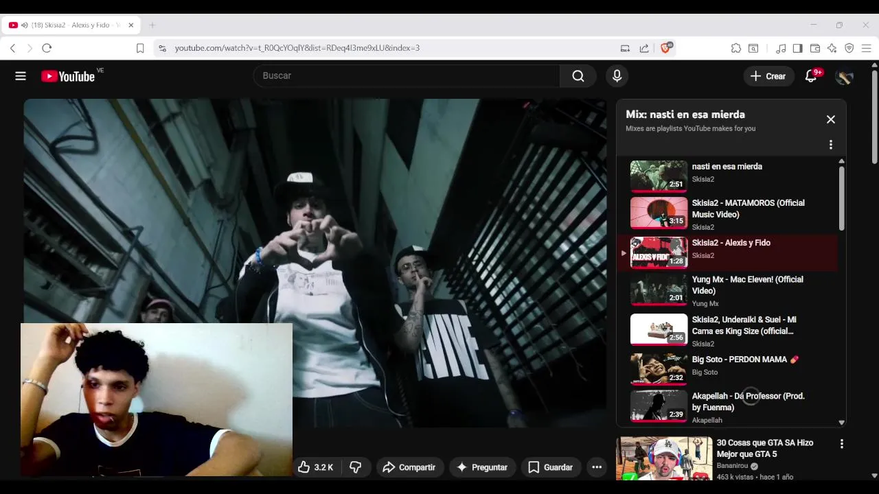This screenshot has width=879, height=494.
Task: Click the playlist panel scrollbar thumb
Action: (841, 198)
